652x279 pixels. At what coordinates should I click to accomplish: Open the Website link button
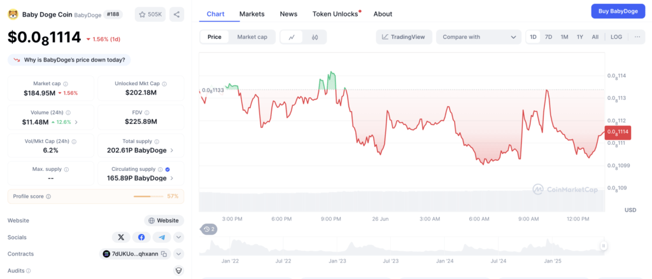[x=164, y=221]
